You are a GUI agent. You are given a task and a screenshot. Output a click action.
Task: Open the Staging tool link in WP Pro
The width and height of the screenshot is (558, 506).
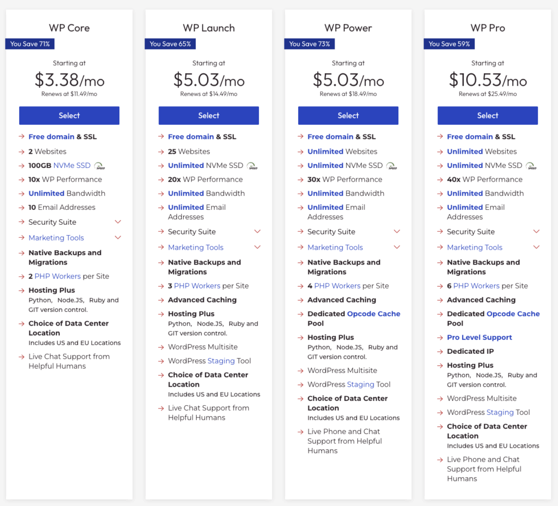(501, 412)
